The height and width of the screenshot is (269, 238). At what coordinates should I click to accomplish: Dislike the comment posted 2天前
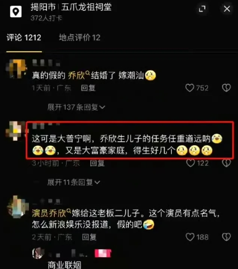[226, 237]
